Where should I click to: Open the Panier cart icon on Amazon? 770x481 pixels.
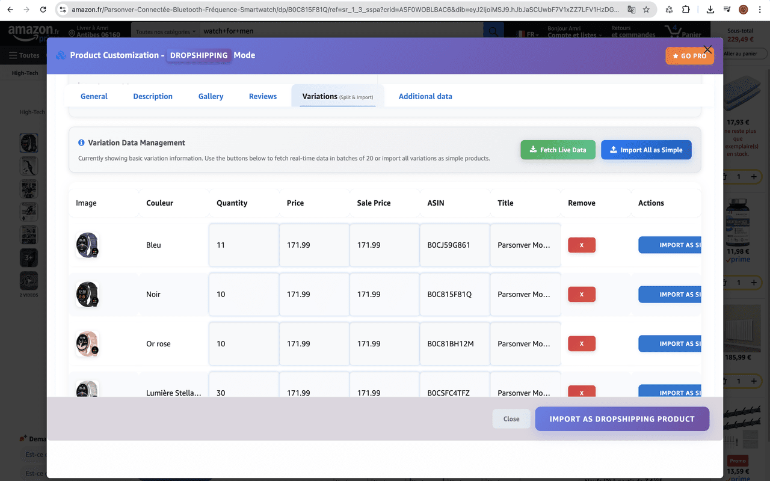(x=683, y=32)
